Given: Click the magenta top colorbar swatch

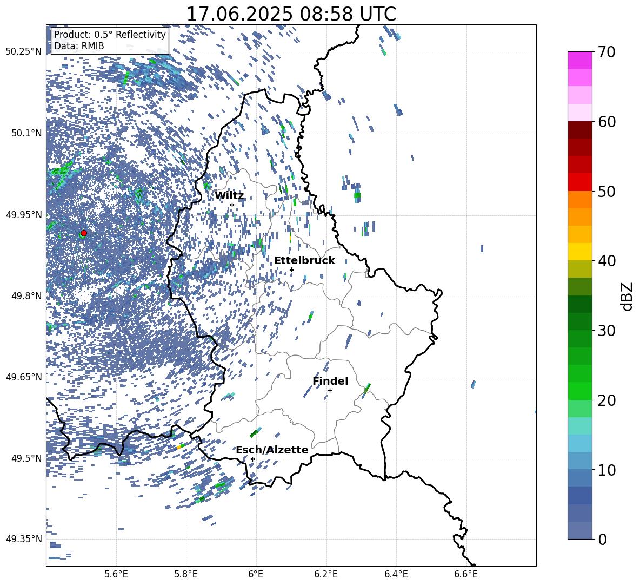Looking at the screenshot, I should coord(580,60).
